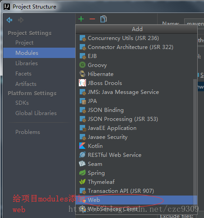The width and height of the screenshot is (204, 218).
Task: Choose JBoss Drools framework entry
Action: pos(136,83)
